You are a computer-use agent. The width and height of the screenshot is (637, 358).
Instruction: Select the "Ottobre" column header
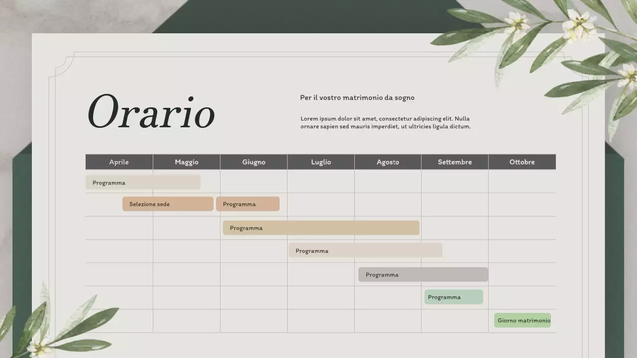pos(522,162)
